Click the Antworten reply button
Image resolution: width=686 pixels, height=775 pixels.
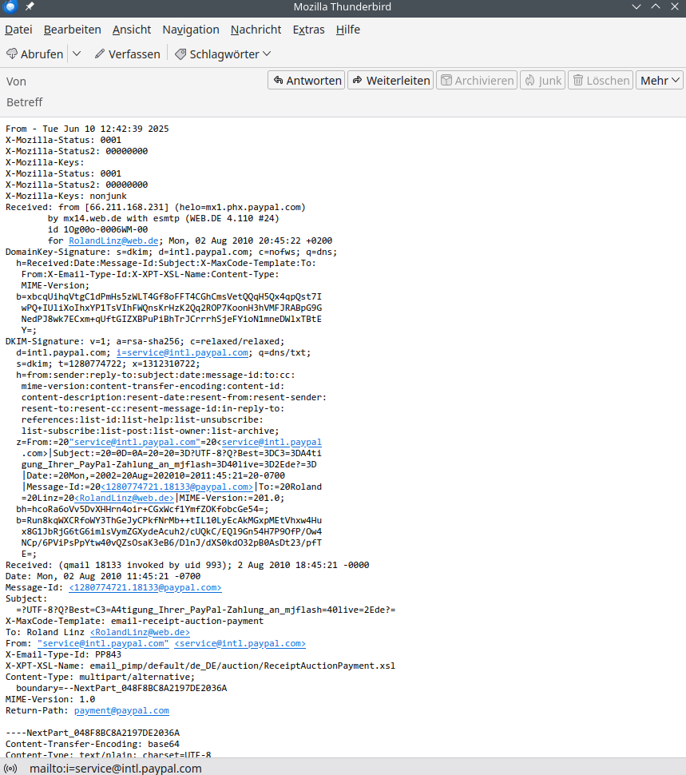(306, 80)
